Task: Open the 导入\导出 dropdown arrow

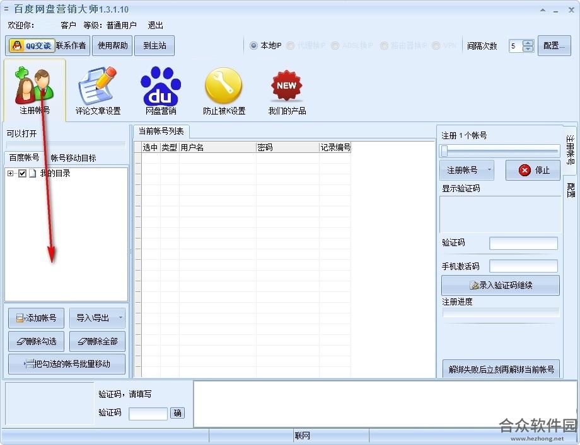Action: 120,318
